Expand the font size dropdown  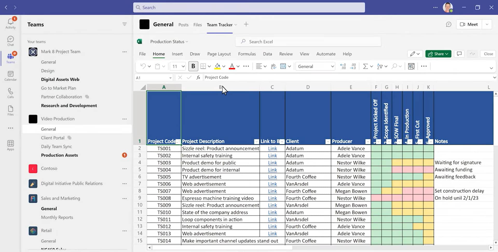pyautogui.click(x=183, y=66)
